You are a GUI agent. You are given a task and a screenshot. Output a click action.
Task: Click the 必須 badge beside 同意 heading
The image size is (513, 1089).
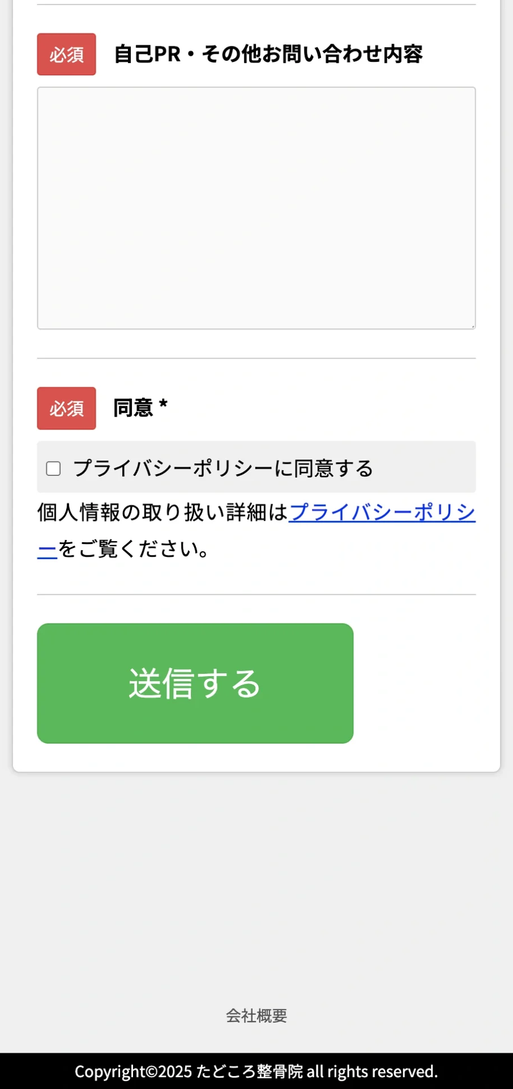click(66, 408)
